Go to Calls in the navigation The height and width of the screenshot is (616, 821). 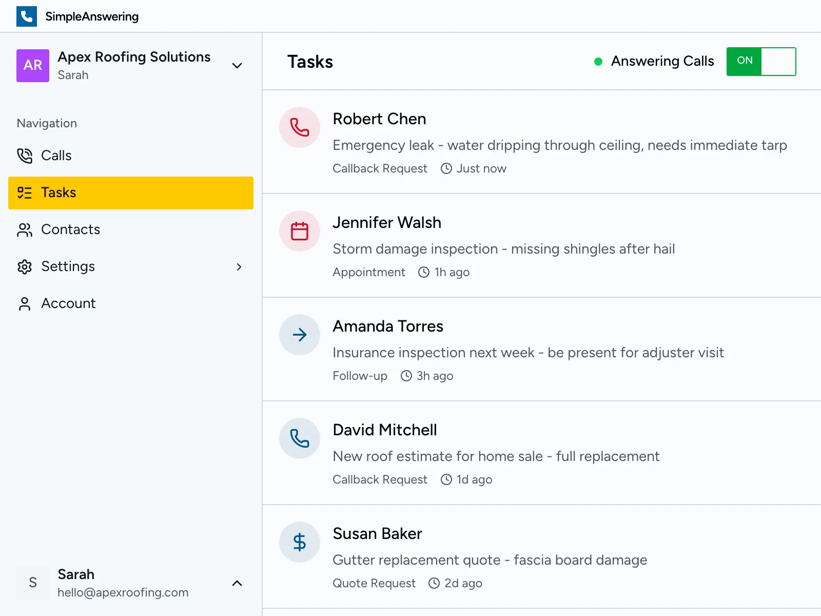[56, 156]
